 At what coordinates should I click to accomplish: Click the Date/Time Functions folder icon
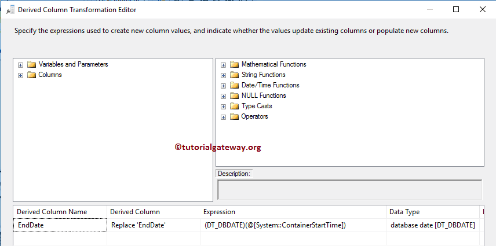[x=234, y=86]
